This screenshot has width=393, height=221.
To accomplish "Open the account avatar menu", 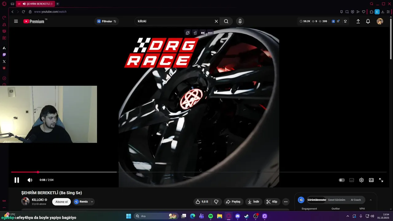I will pyautogui.click(x=380, y=21).
